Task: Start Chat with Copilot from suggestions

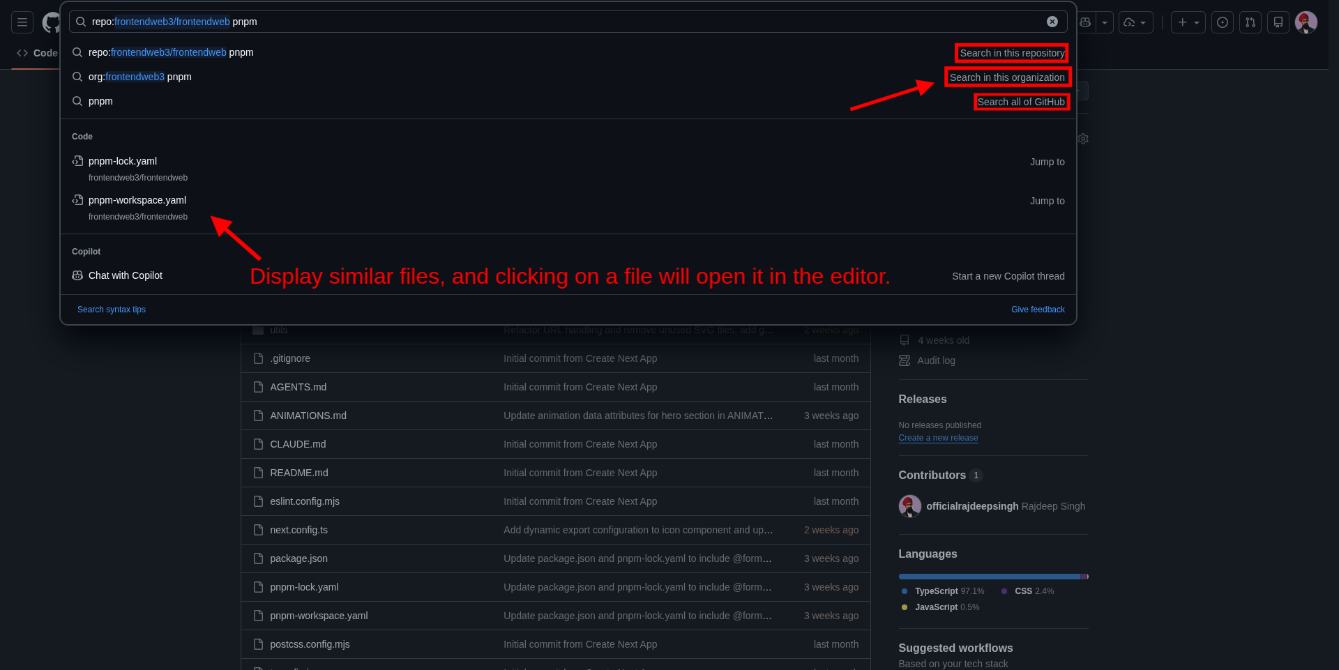Action: [568, 275]
